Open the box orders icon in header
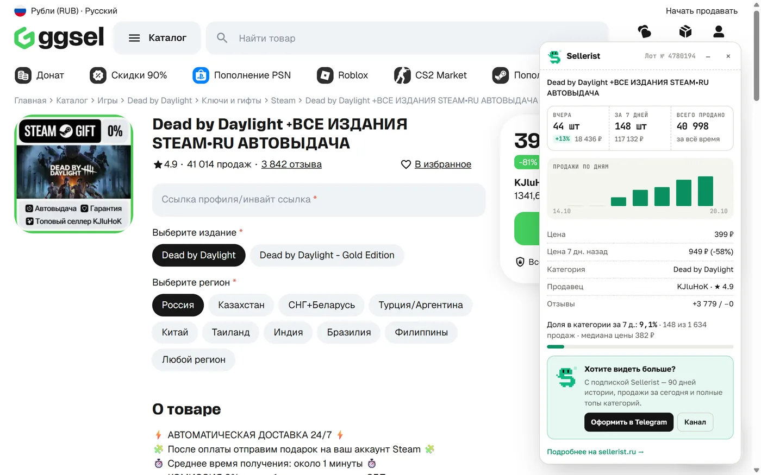Screen dimensions: 761x475 685,32
